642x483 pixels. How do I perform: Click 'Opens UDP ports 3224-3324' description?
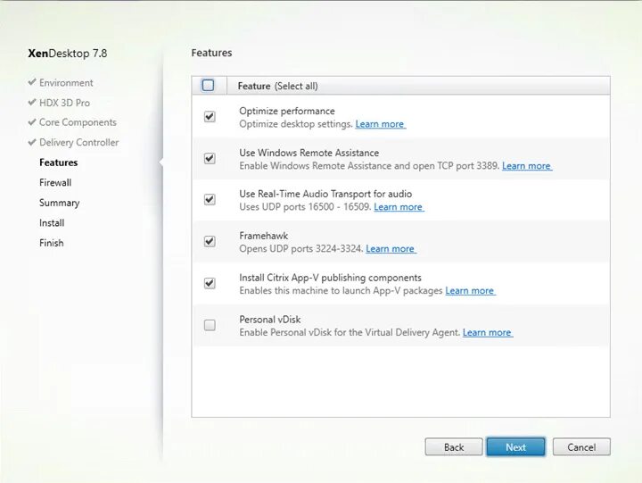(x=301, y=248)
